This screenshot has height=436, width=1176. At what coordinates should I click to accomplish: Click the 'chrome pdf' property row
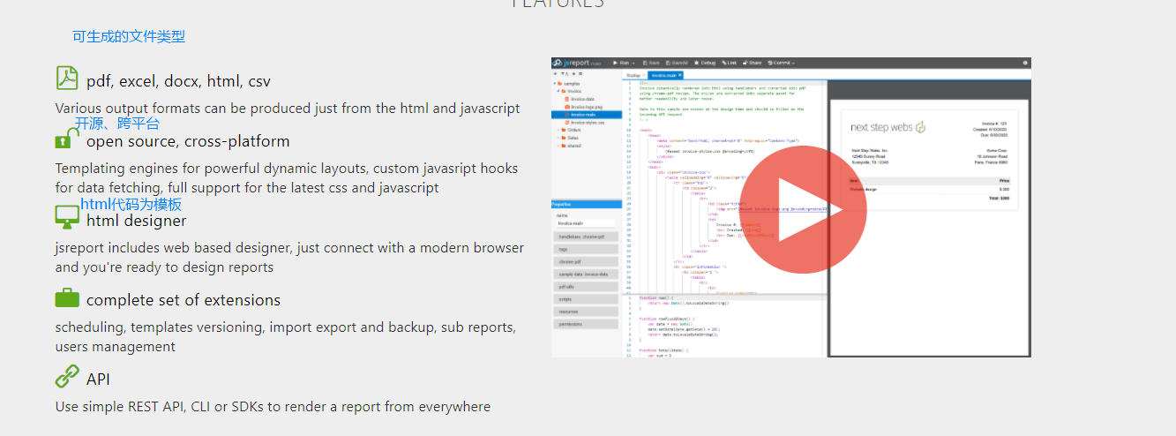pyautogui.click(x=587, y=261)
